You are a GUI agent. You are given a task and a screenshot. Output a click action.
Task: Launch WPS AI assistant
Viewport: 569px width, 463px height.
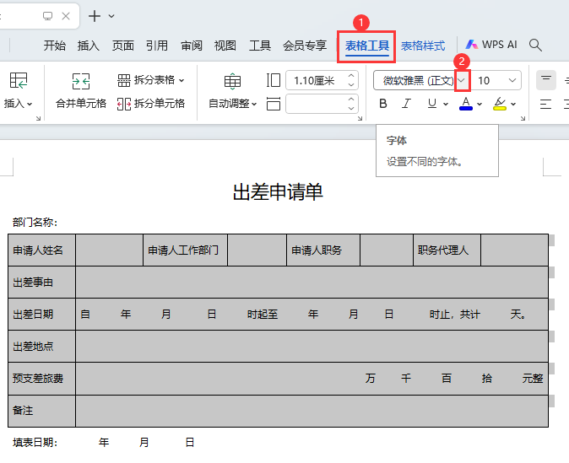(491, 45)
